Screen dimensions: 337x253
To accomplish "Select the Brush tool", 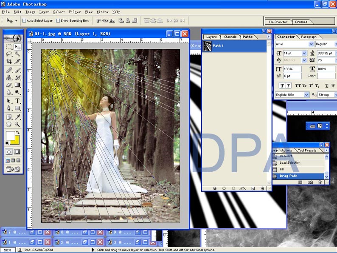I will [17, 70].
